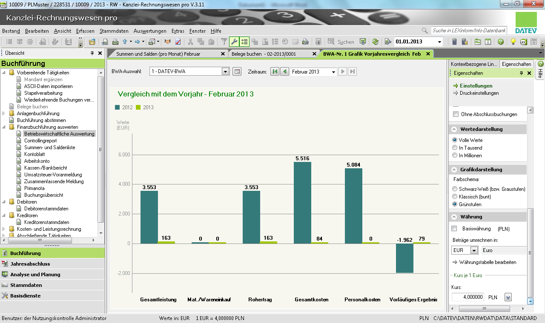This screenshot has height=323, width=545.
Task: Click the calculator icon in toolbar
Action: point(454,42)
